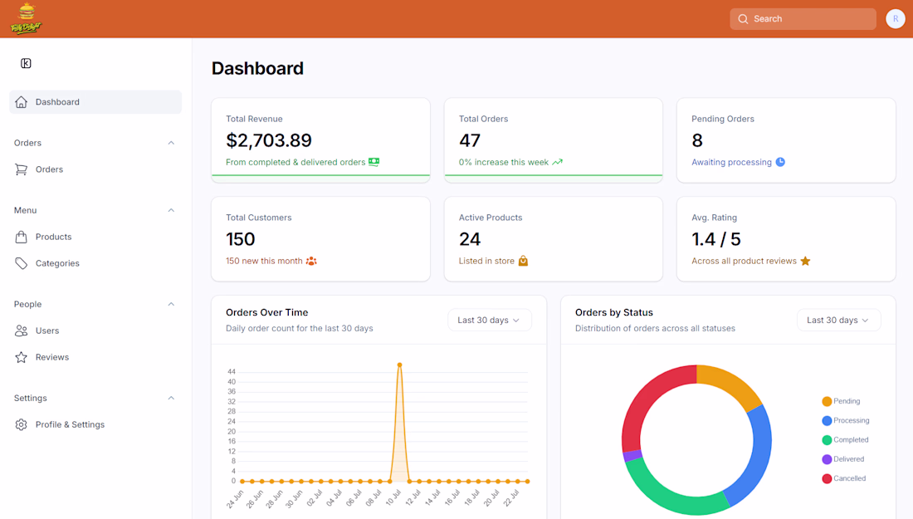
Task: Click the Total Orders value 47
Action: tap(469, 140)
